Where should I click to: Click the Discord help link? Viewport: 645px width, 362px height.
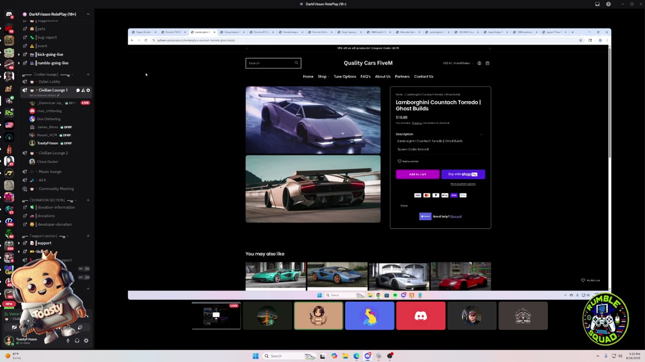pos(456,217)
